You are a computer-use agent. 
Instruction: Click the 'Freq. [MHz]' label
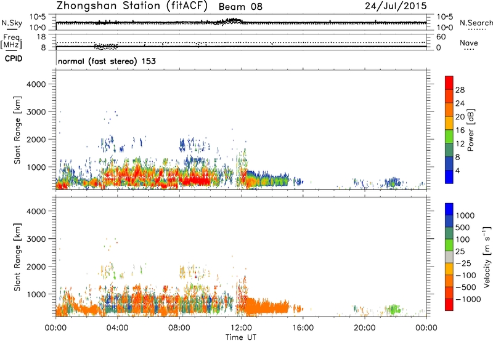[x=12, y=41]
